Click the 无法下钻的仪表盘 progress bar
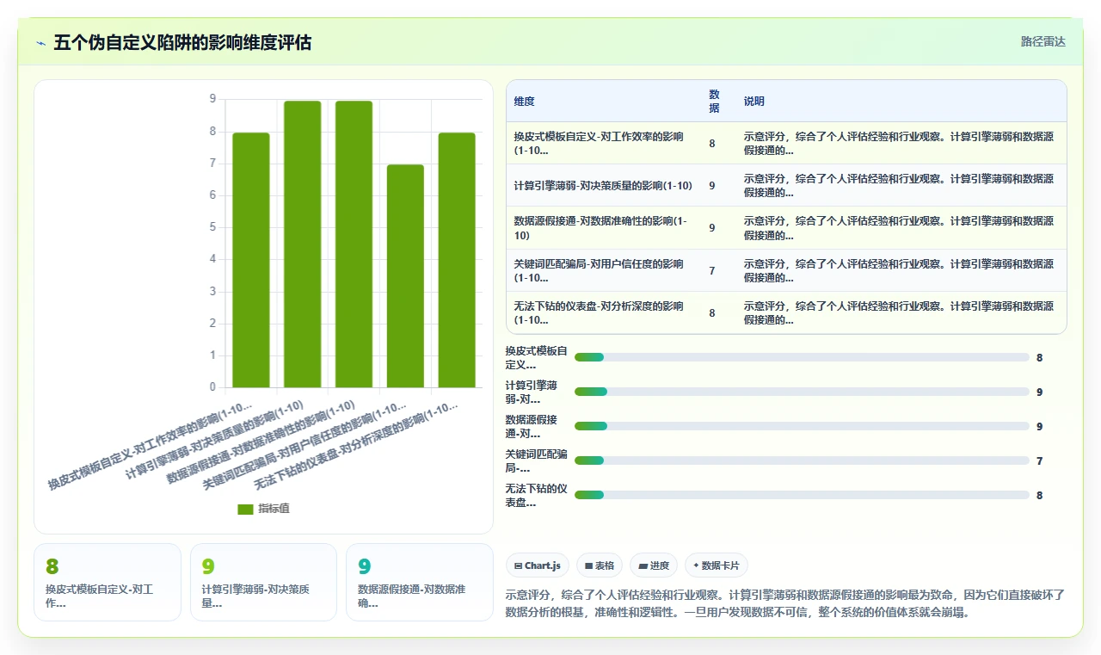 pos(802,495)
